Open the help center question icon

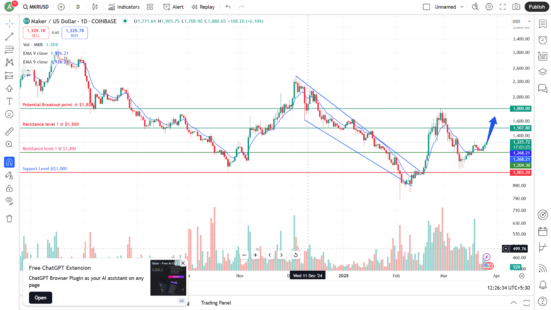(543, 301)
